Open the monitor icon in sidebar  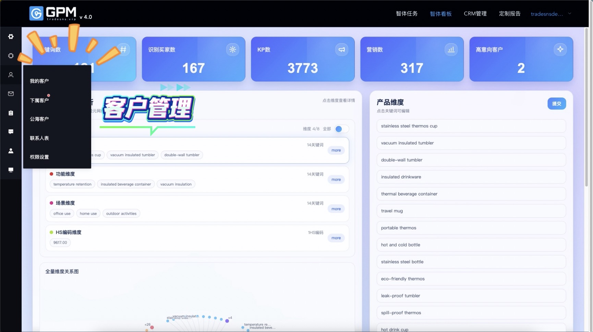point(11,170)
